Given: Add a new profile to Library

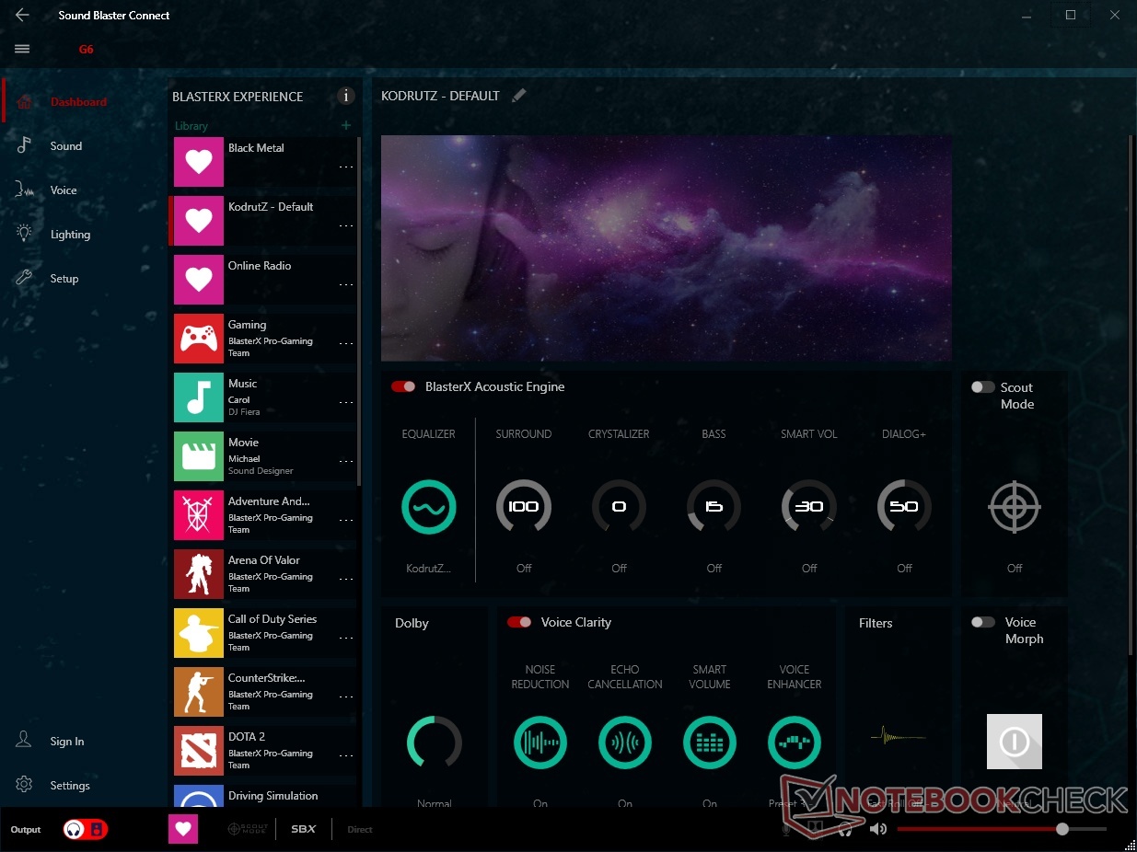Looking at the screenshot, I should coord(346,125).
